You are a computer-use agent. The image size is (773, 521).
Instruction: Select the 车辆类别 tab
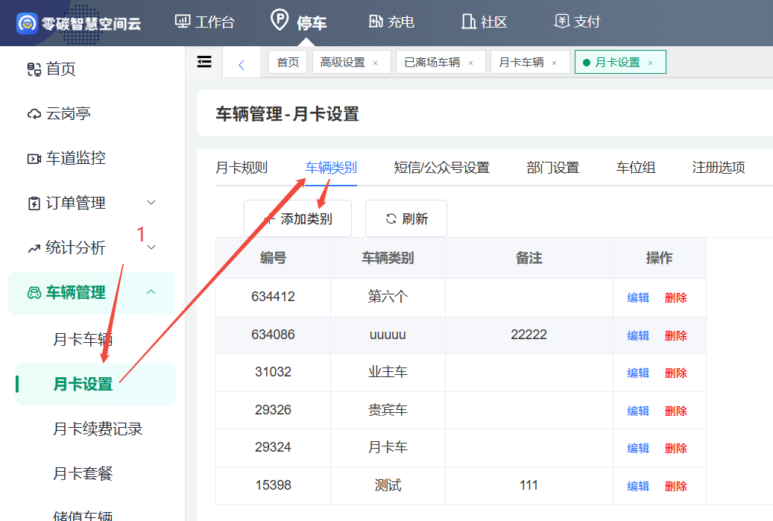click(x=331, y=168)
